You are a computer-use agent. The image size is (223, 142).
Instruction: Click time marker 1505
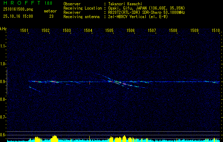click(x=109, y=30)
